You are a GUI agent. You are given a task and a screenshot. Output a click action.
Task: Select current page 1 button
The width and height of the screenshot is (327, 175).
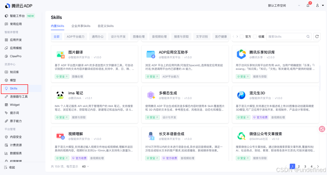click(x=292, y=166)
